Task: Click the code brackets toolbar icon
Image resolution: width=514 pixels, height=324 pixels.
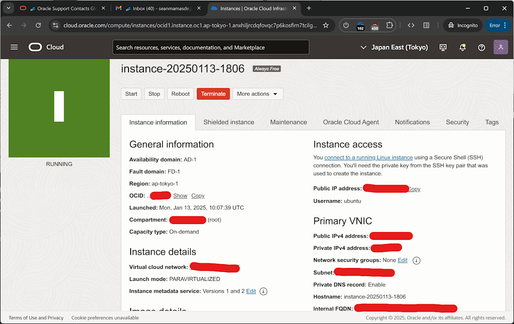Action: coord(411,25)
